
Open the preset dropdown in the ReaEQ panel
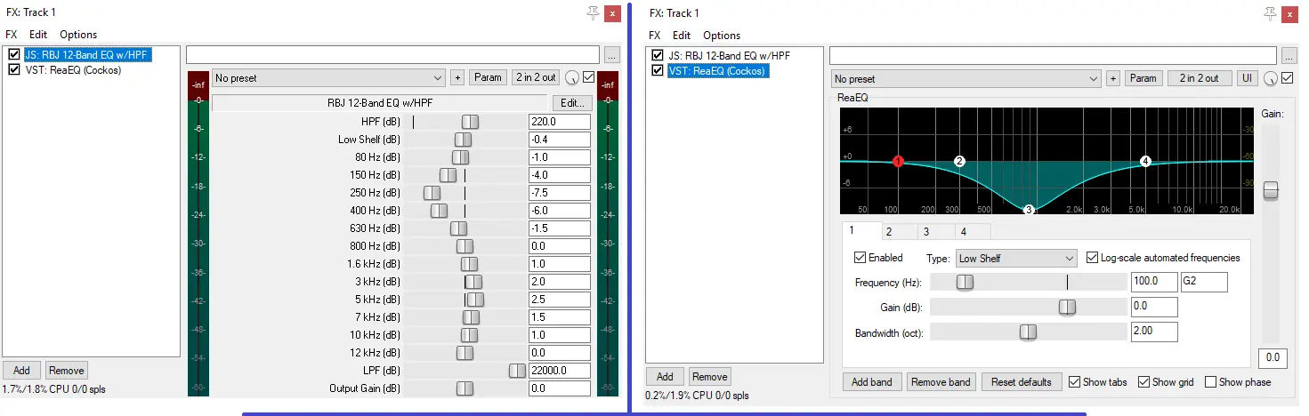point(966,78)
